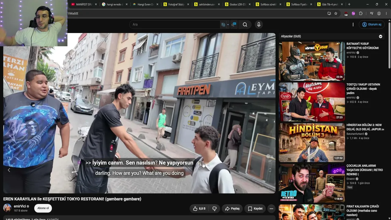Bookmark this page with the star icon
The width and height of the screenshot is (391, 220).
pos(336,13)
